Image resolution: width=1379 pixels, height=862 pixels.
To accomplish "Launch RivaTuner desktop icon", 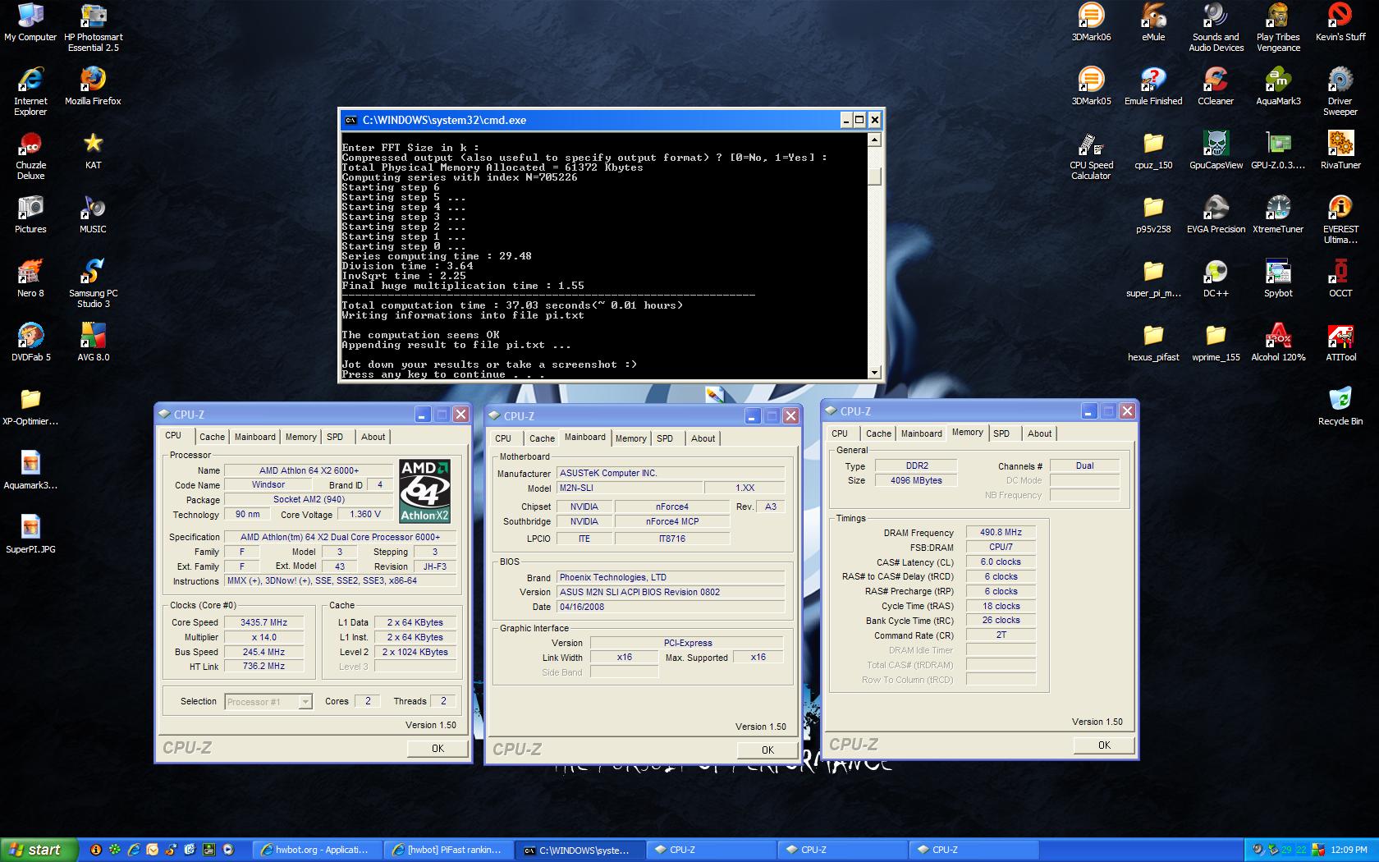I will click(1340, 150).
